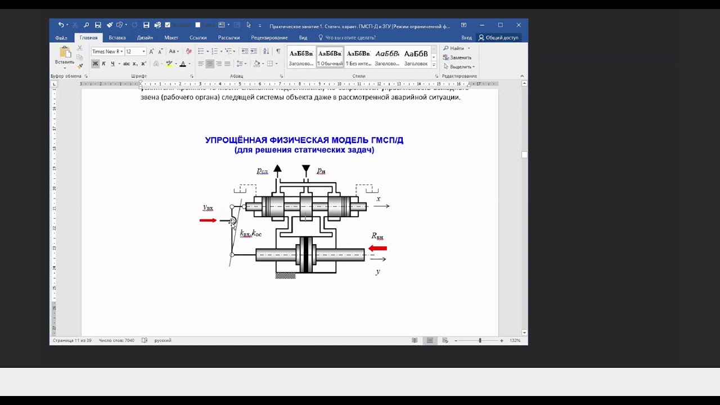Decrease font size
Screen dimensions: 720x405
click(x=160, y=52)
